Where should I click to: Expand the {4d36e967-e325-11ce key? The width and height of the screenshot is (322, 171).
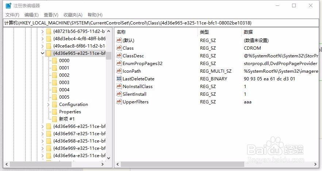(x=42, y=134)
